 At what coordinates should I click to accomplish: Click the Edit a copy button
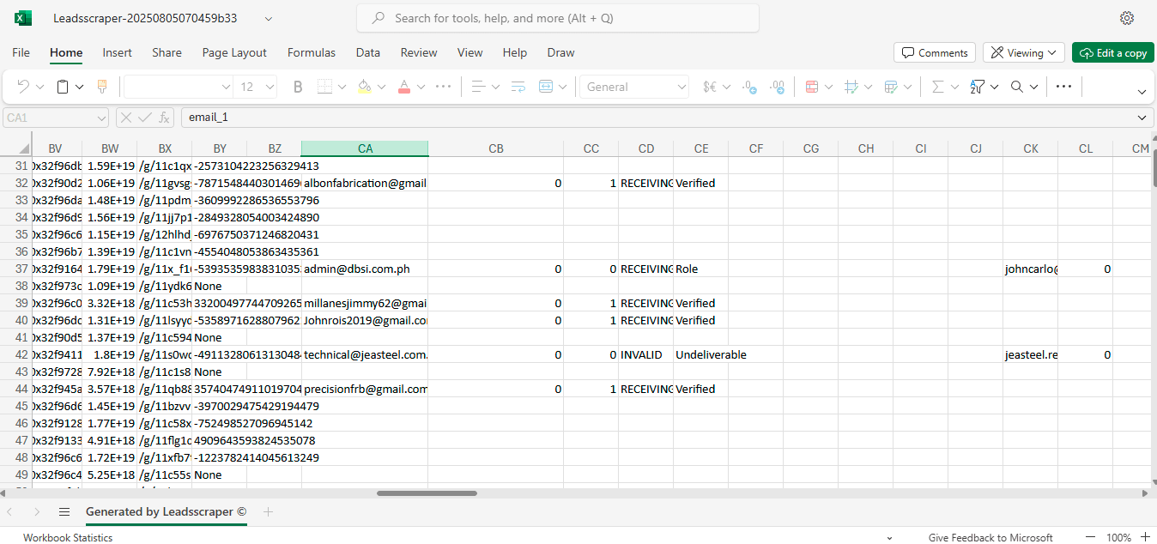1112,53
